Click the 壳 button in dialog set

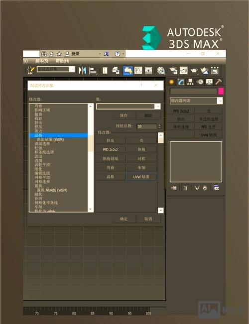141,140
